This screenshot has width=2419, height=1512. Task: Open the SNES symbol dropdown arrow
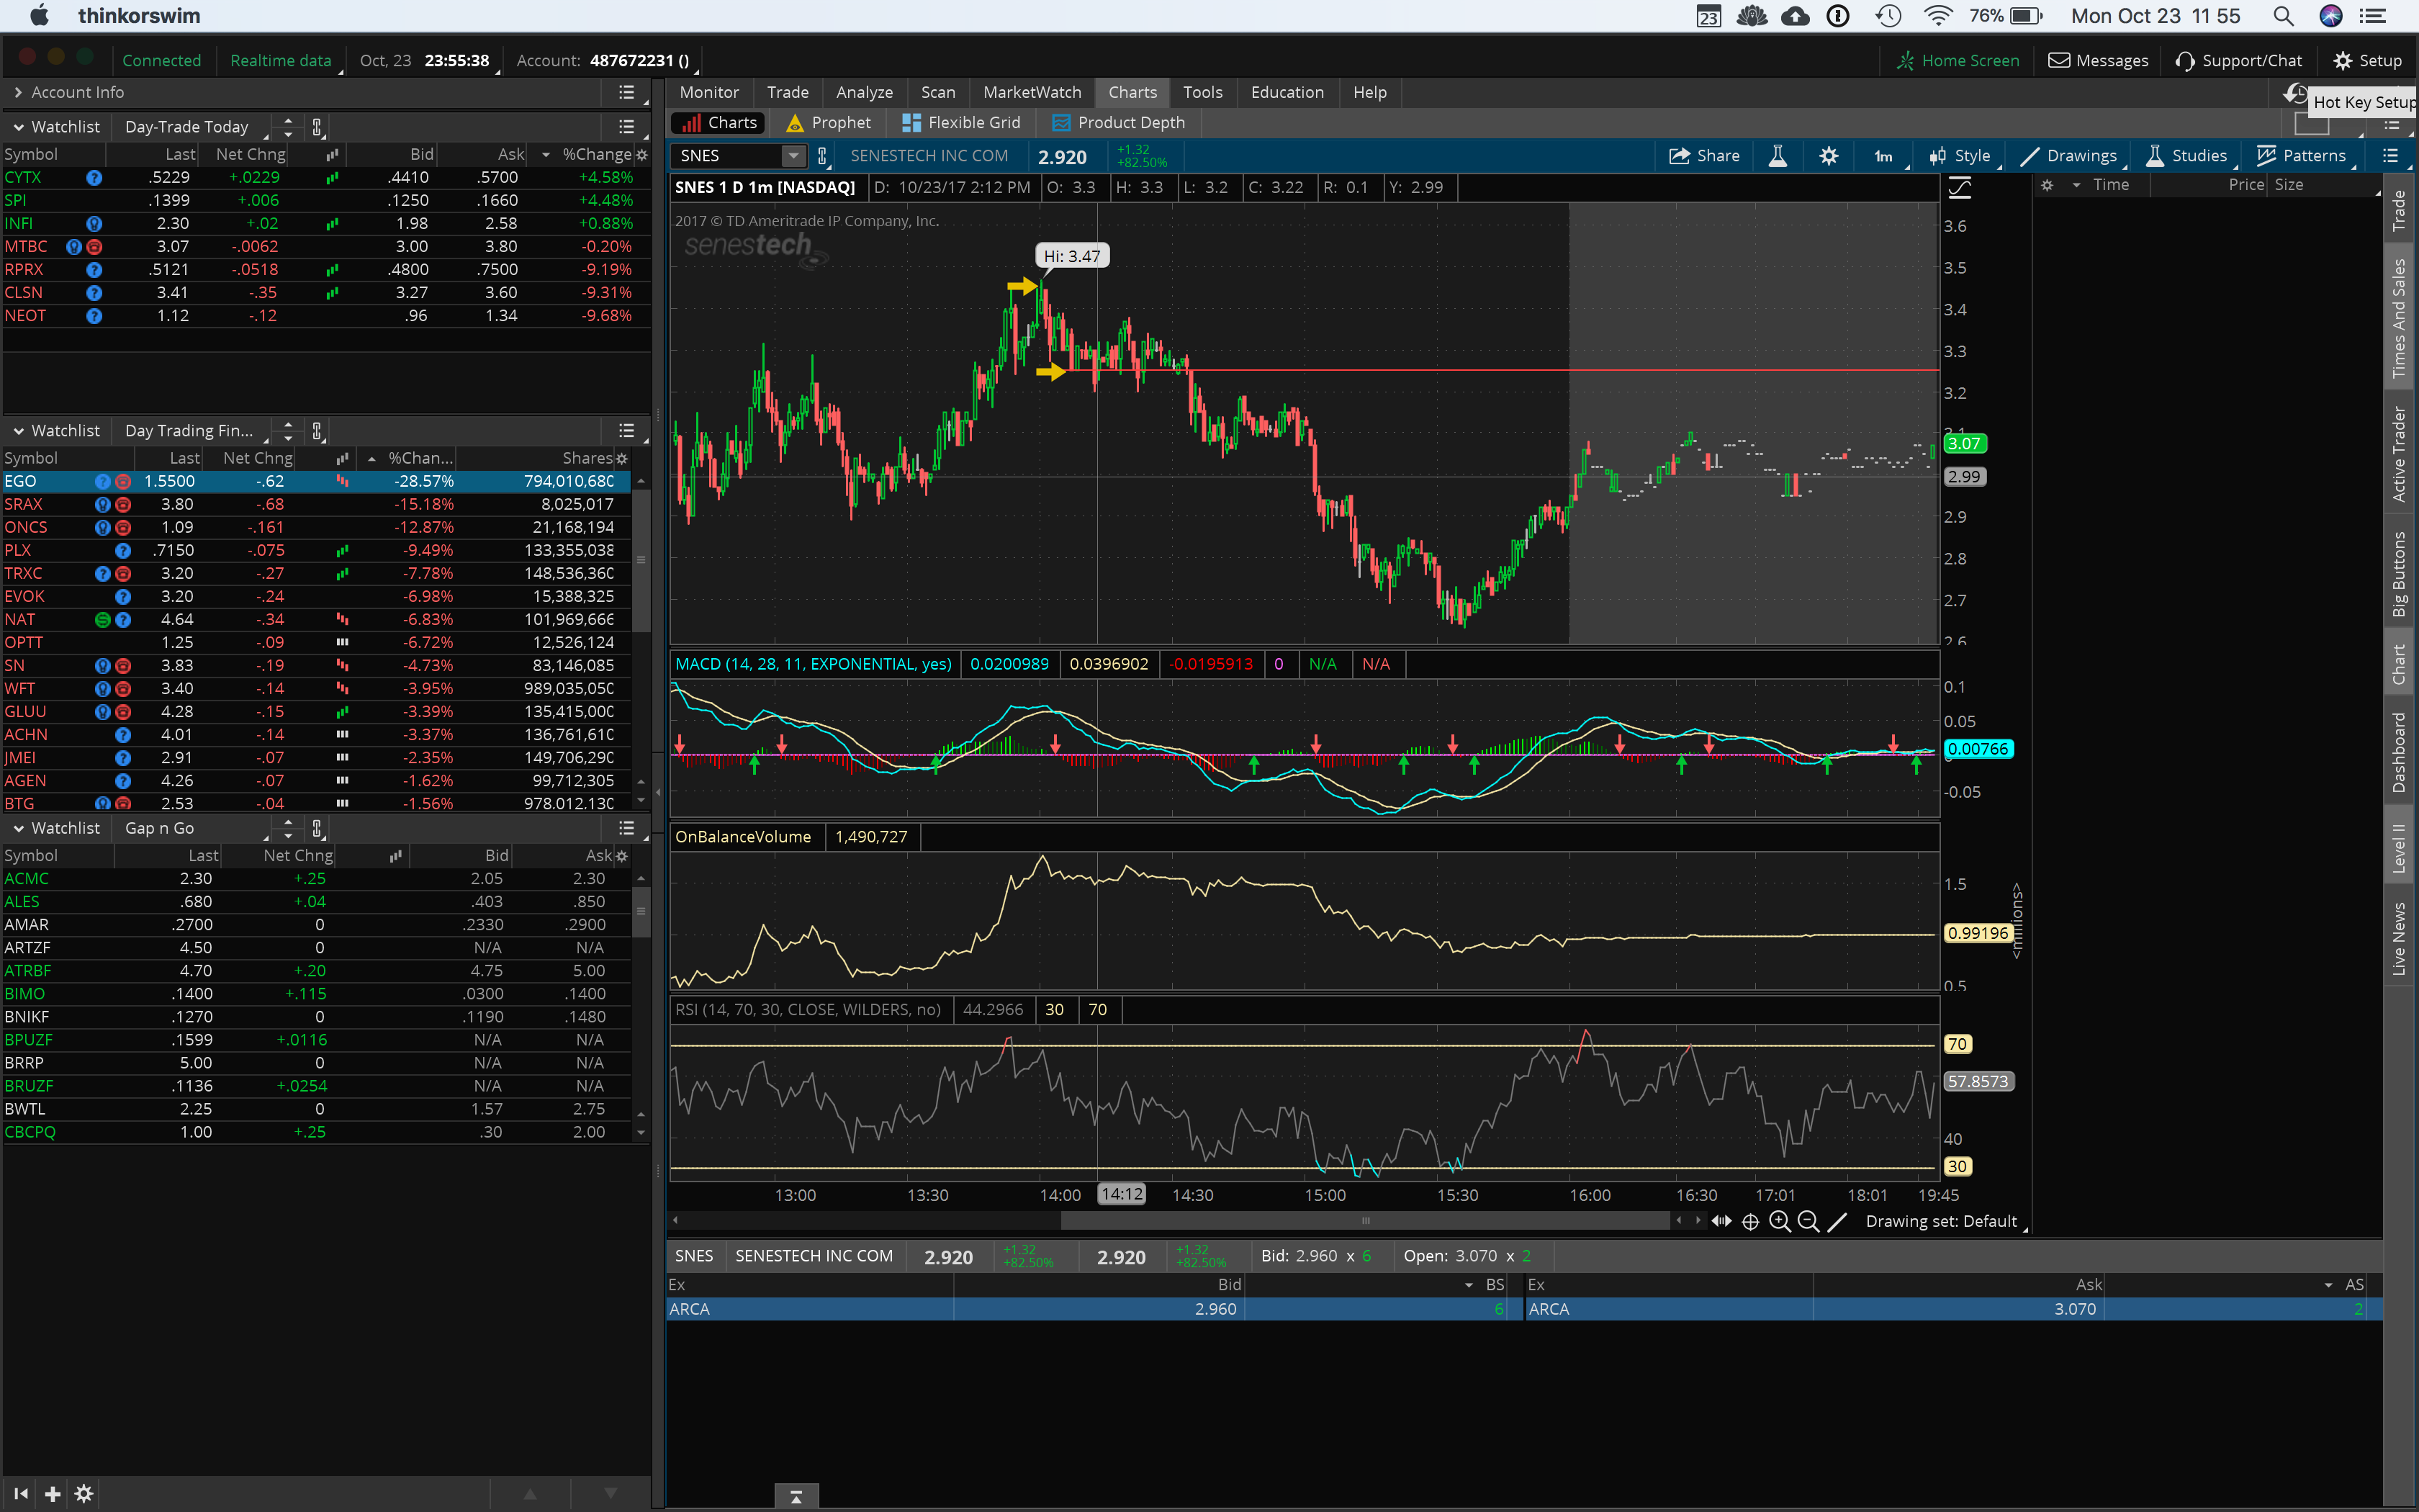(793, 156)
